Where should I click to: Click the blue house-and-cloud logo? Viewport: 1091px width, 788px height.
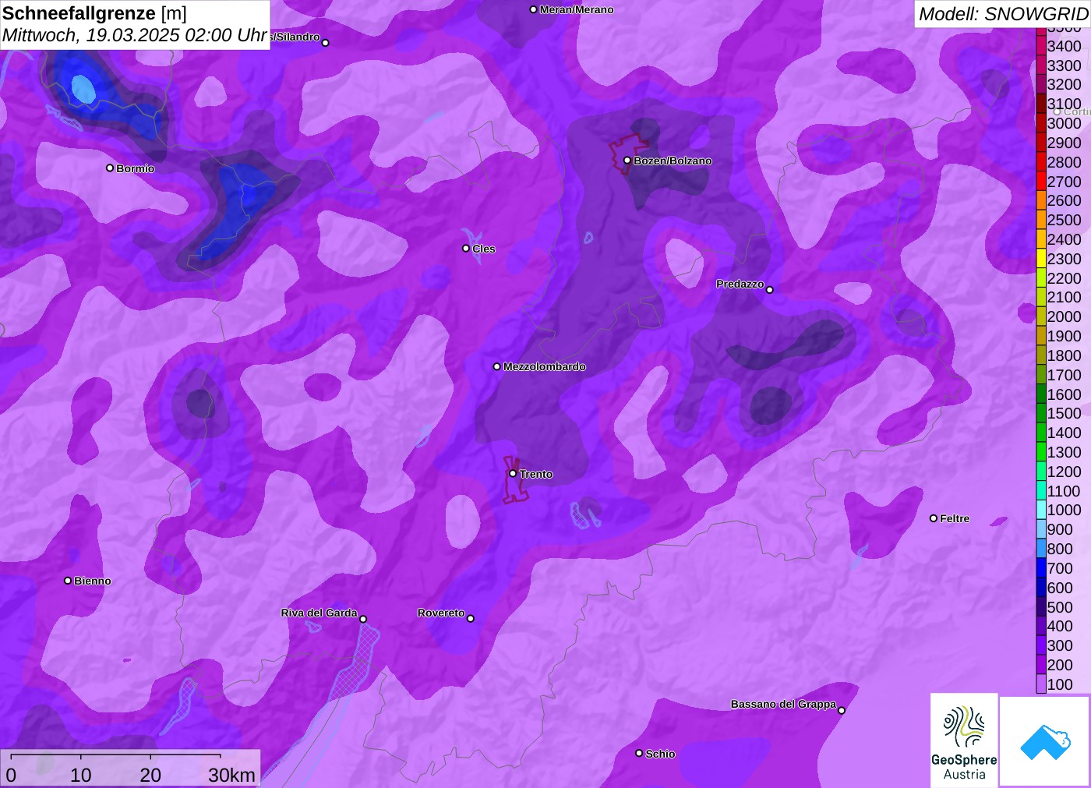(x=1045, y=742)
